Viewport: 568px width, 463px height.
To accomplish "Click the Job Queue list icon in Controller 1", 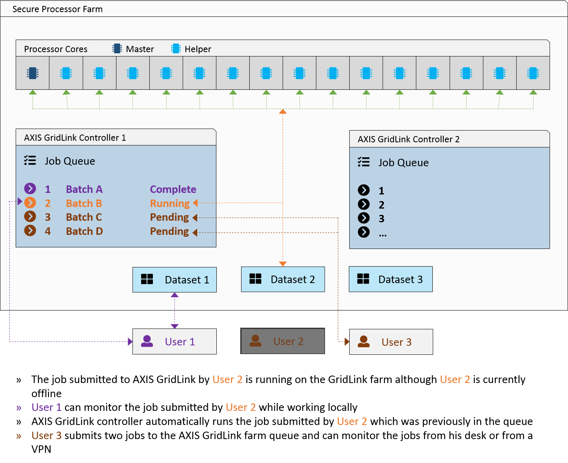I will (30, 160).
